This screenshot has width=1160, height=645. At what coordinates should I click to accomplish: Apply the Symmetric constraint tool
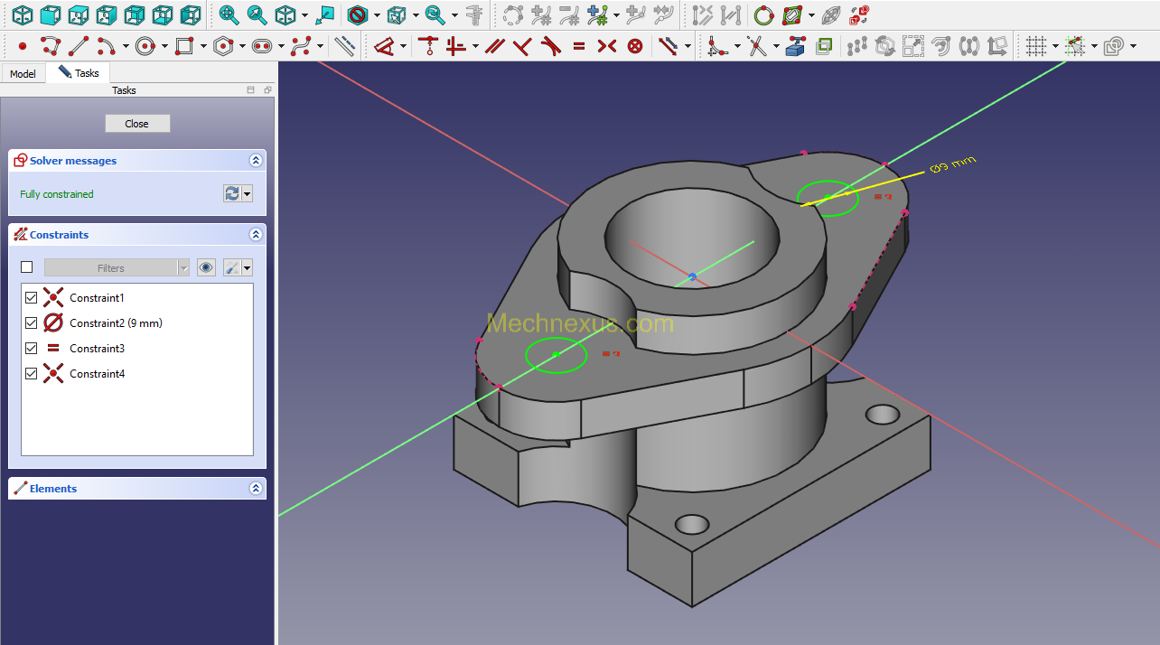coord(607,46)
